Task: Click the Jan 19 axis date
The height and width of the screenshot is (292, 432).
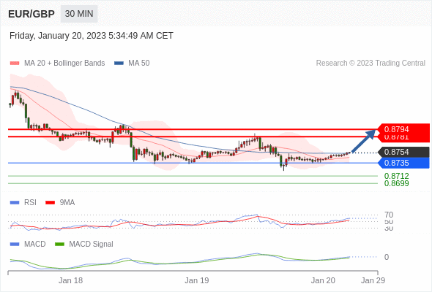Action: click(197, 280)
